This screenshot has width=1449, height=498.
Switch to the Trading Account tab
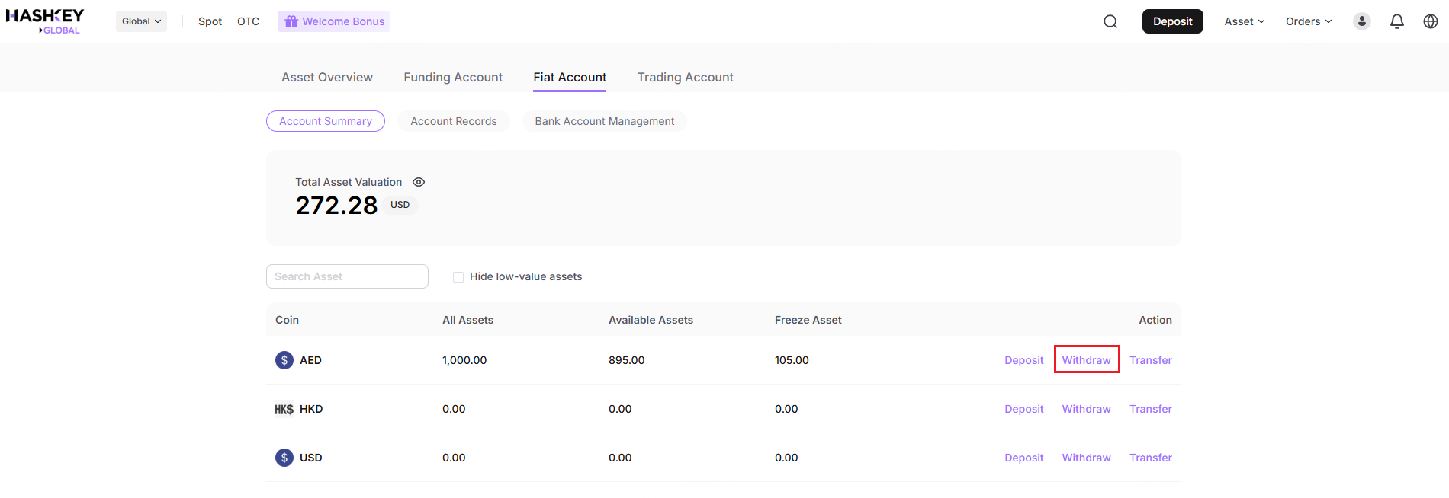pyautogui.click(x=685, y=77)
